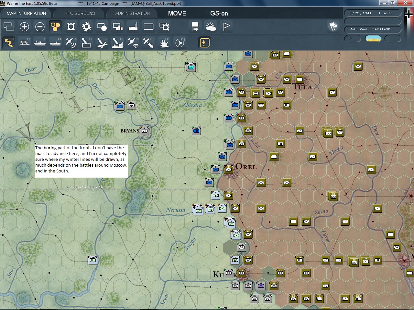414x310 pixels.
Task: Click the GS-on indicator text
Action: click(x=219, y=13)
